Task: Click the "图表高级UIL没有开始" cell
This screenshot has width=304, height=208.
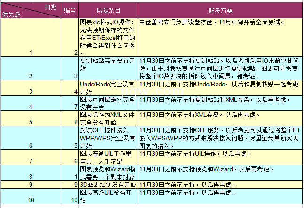Action: (108, 196)
